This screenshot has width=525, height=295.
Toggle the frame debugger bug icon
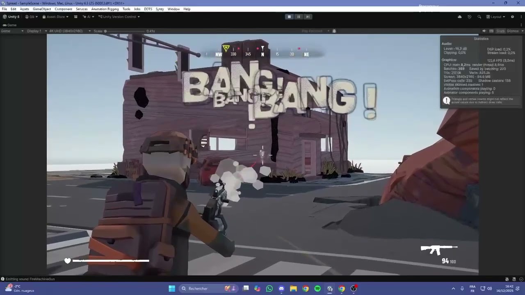click(334, 31)
